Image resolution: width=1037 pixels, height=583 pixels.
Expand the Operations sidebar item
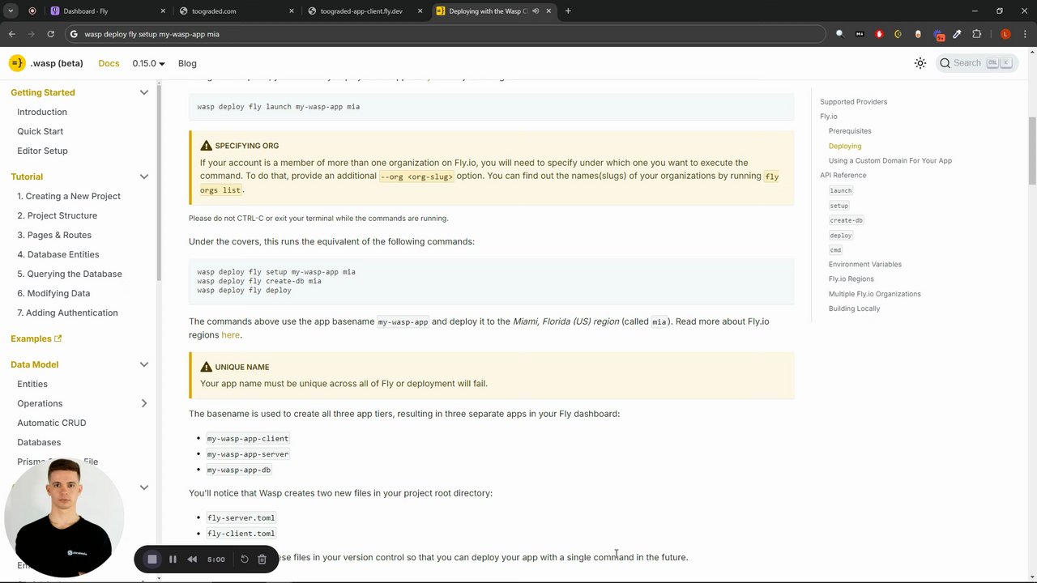pos(144,403)
